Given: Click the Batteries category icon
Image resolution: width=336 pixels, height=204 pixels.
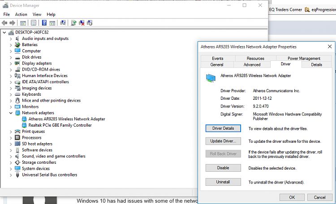Looking at the screenshot, I should point(17,45).
